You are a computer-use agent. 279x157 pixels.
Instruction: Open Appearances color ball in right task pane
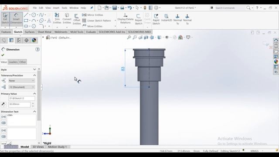click(x=276, y=61)
